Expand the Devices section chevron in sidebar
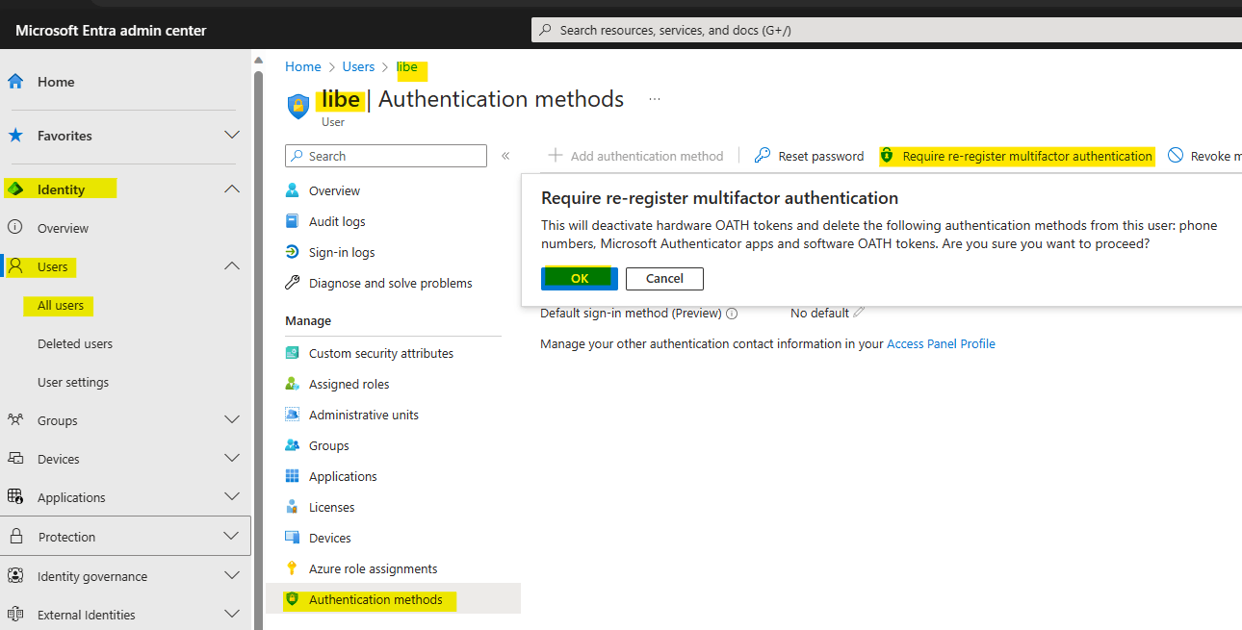This screenshot has width=1242, height=630. pyautogui.click(x=232, y=459)
